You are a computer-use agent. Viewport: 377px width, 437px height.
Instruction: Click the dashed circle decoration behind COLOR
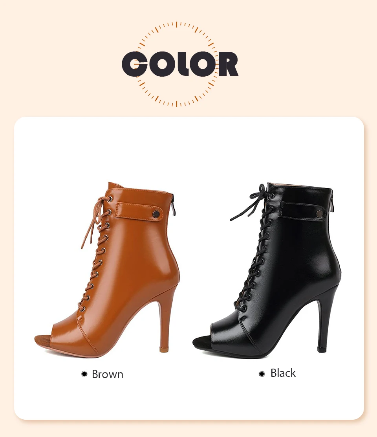(x=177, y=64)
